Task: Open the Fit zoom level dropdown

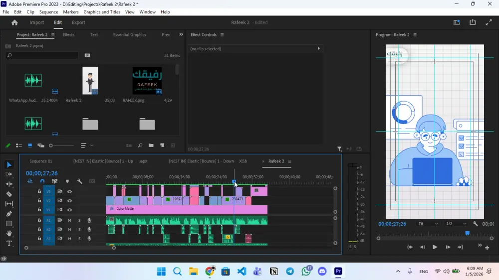Action: pos(428,224)
